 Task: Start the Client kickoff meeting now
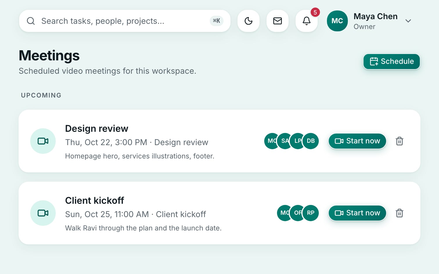(357, 213)
